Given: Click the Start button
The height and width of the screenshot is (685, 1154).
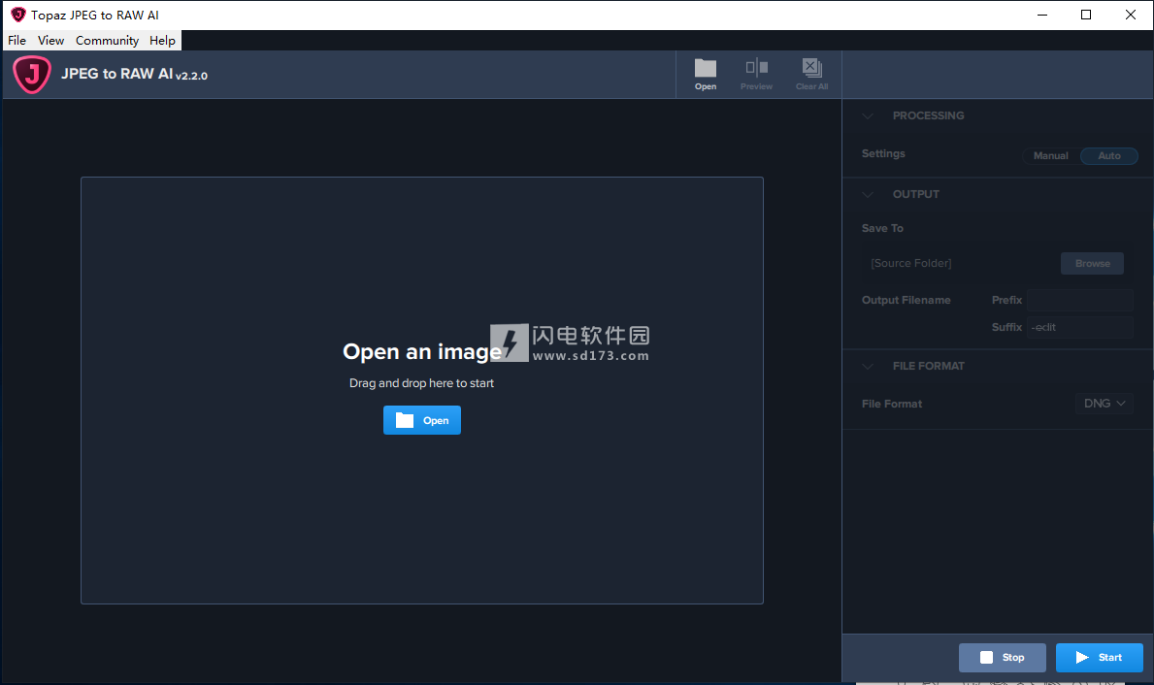Looking at the screenshot, I should [1100, 658].
